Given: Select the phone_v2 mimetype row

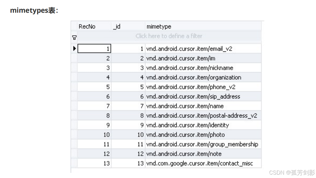Looking at the screenshot, I should [x=191, y=87].
